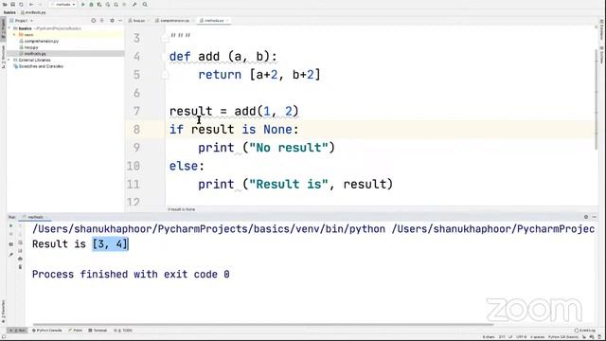
Task: Close the methods.py editor tab
Action: pyautogui.click(x=227, y=21)
